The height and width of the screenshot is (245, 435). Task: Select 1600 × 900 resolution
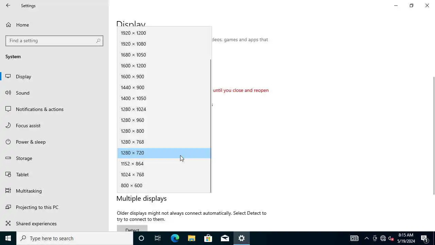[x=164, y=77]
